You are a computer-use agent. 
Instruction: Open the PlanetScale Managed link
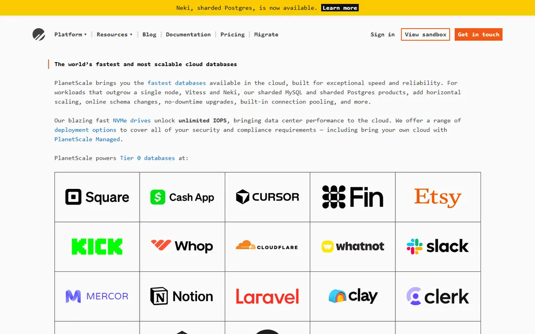(x=87, y=139)
